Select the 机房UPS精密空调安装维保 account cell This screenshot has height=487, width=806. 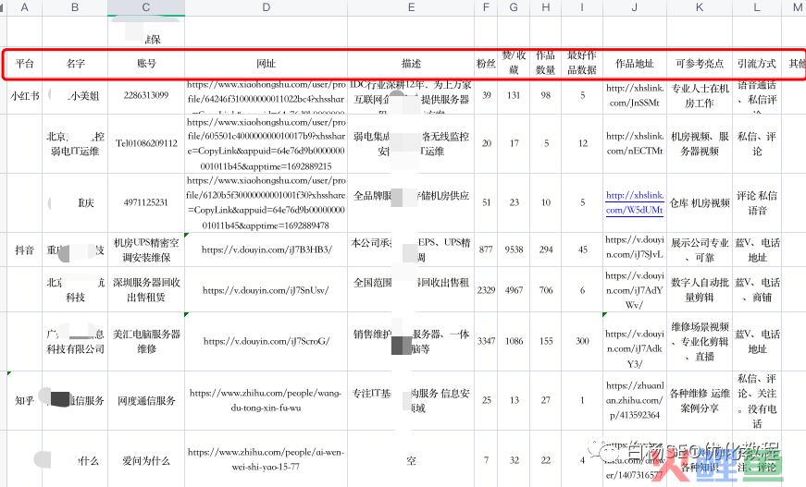click(146, 250)
